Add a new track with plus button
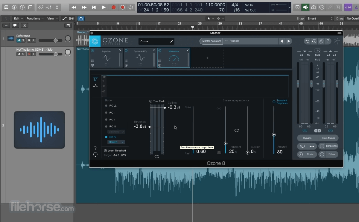359x222 pixels. click(6, 25)
